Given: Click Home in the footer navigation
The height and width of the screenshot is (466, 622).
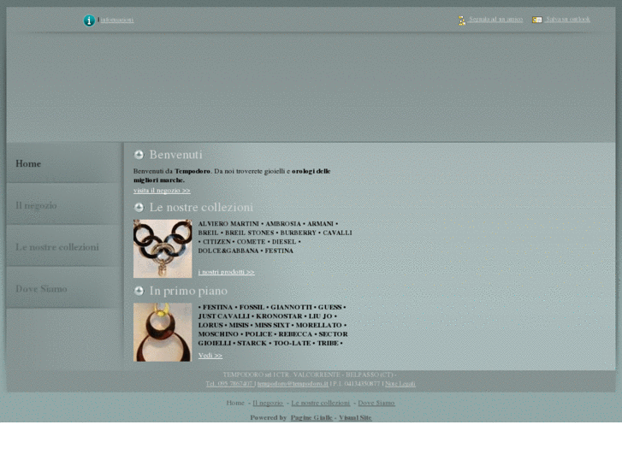Looking at the screenshot, I should [x=235, y=403].
